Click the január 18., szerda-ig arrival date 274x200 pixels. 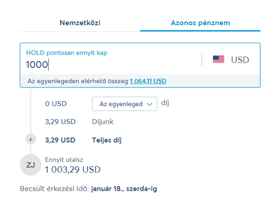[x=124, y=189]
